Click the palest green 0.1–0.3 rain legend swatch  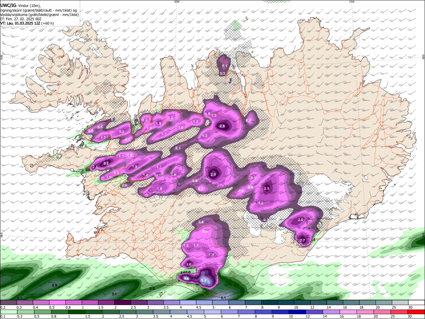point(8,312)
